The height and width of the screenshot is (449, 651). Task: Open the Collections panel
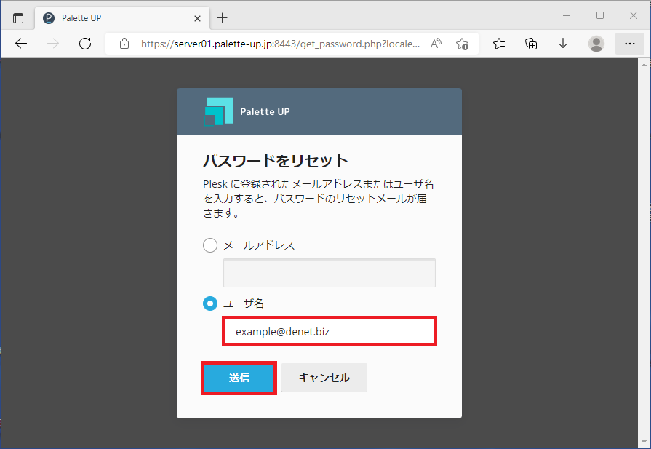tap(531, 44)
